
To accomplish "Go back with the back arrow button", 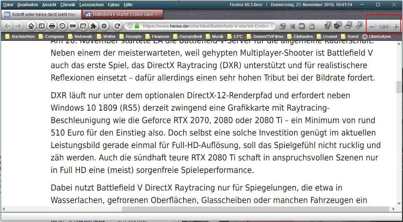I will click(8, 26).
